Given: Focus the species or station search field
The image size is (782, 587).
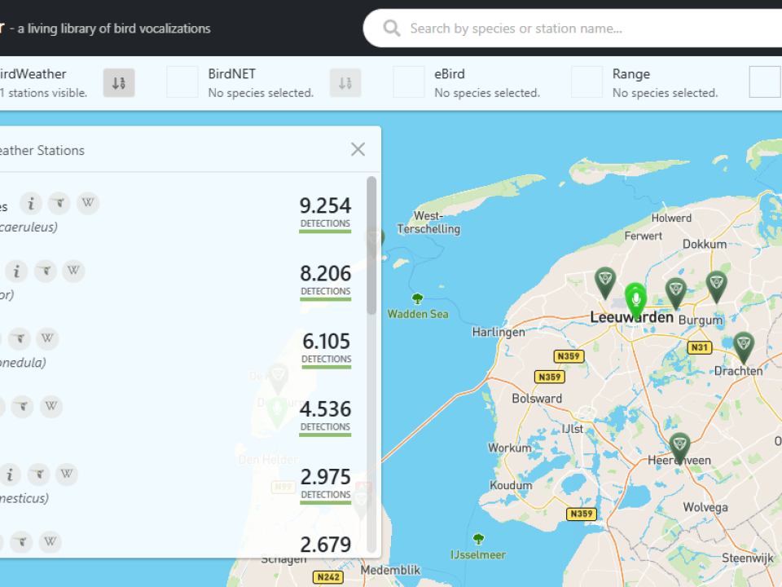Looking at the screenshot, I should [570, 29].
